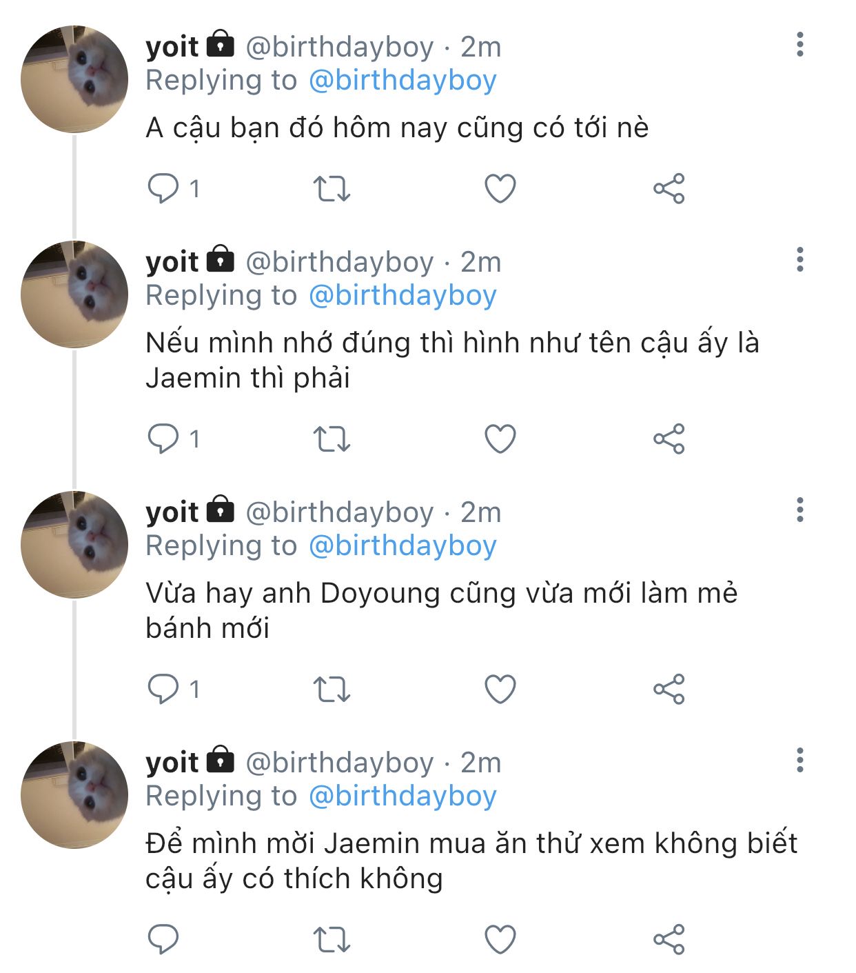Screen dimensions: 856x973
Task: Share the 'Jaemin thì phải' tweet
Action: [669, 439]
